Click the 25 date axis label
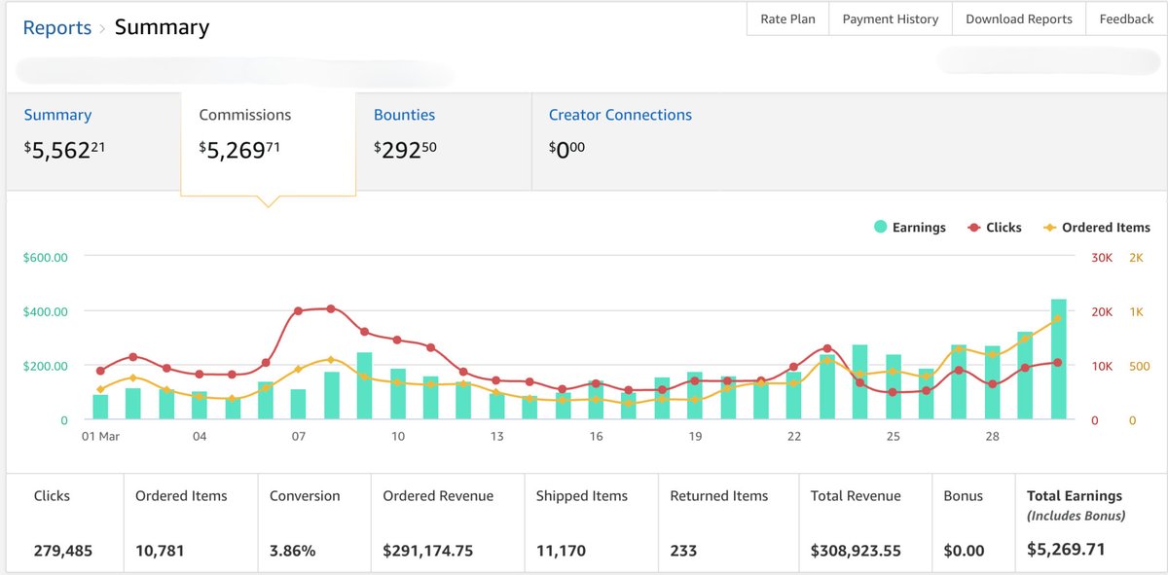 tap(894, 437)
